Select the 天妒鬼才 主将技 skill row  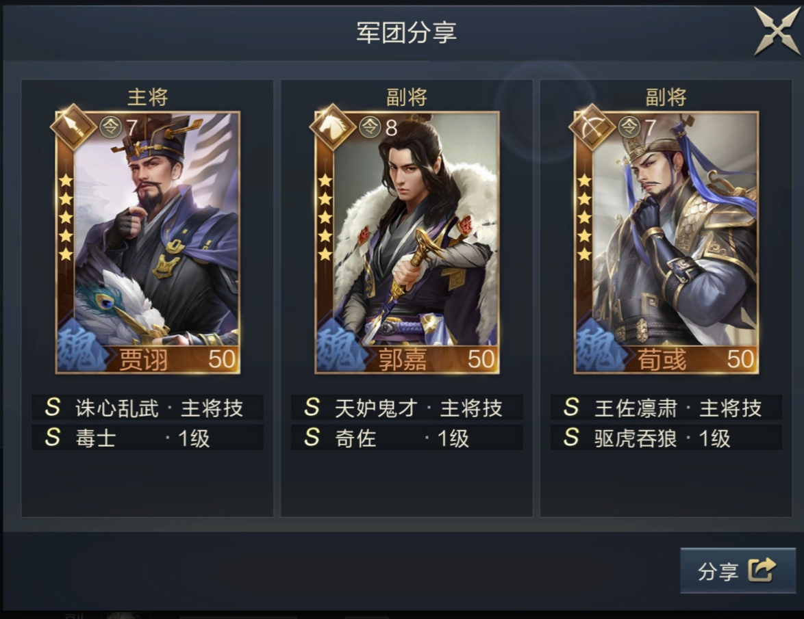pos(407,408)
